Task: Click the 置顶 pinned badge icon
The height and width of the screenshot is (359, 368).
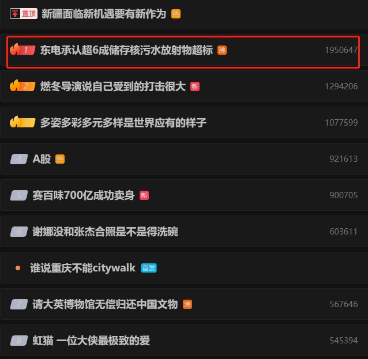Action: point(24,14)
